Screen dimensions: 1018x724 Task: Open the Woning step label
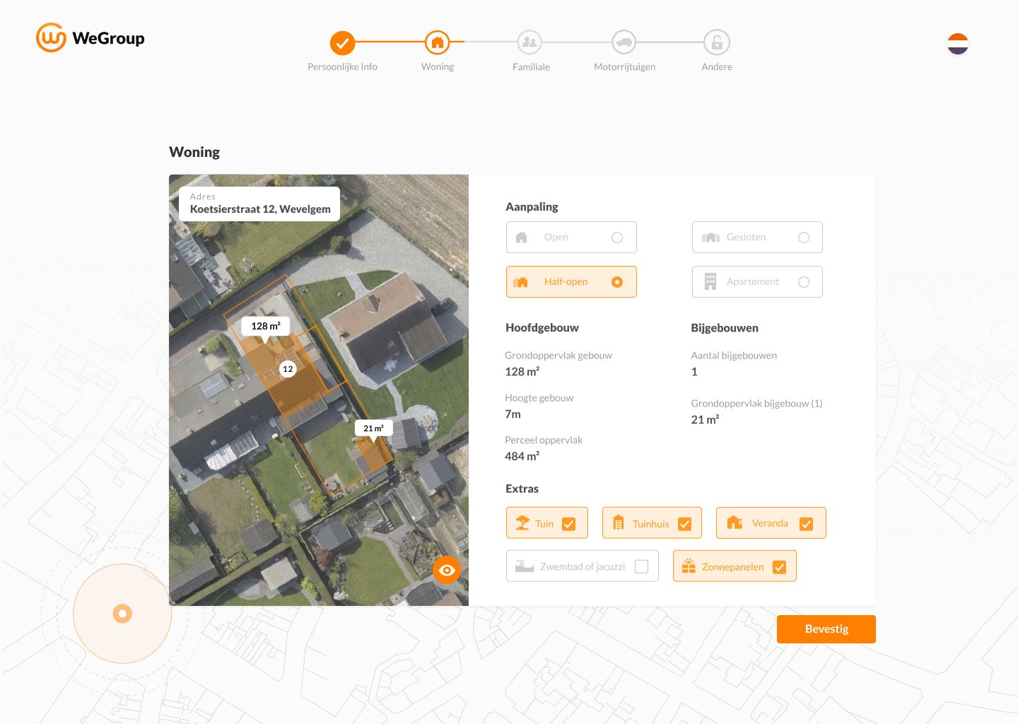click(x=438, y=67)
